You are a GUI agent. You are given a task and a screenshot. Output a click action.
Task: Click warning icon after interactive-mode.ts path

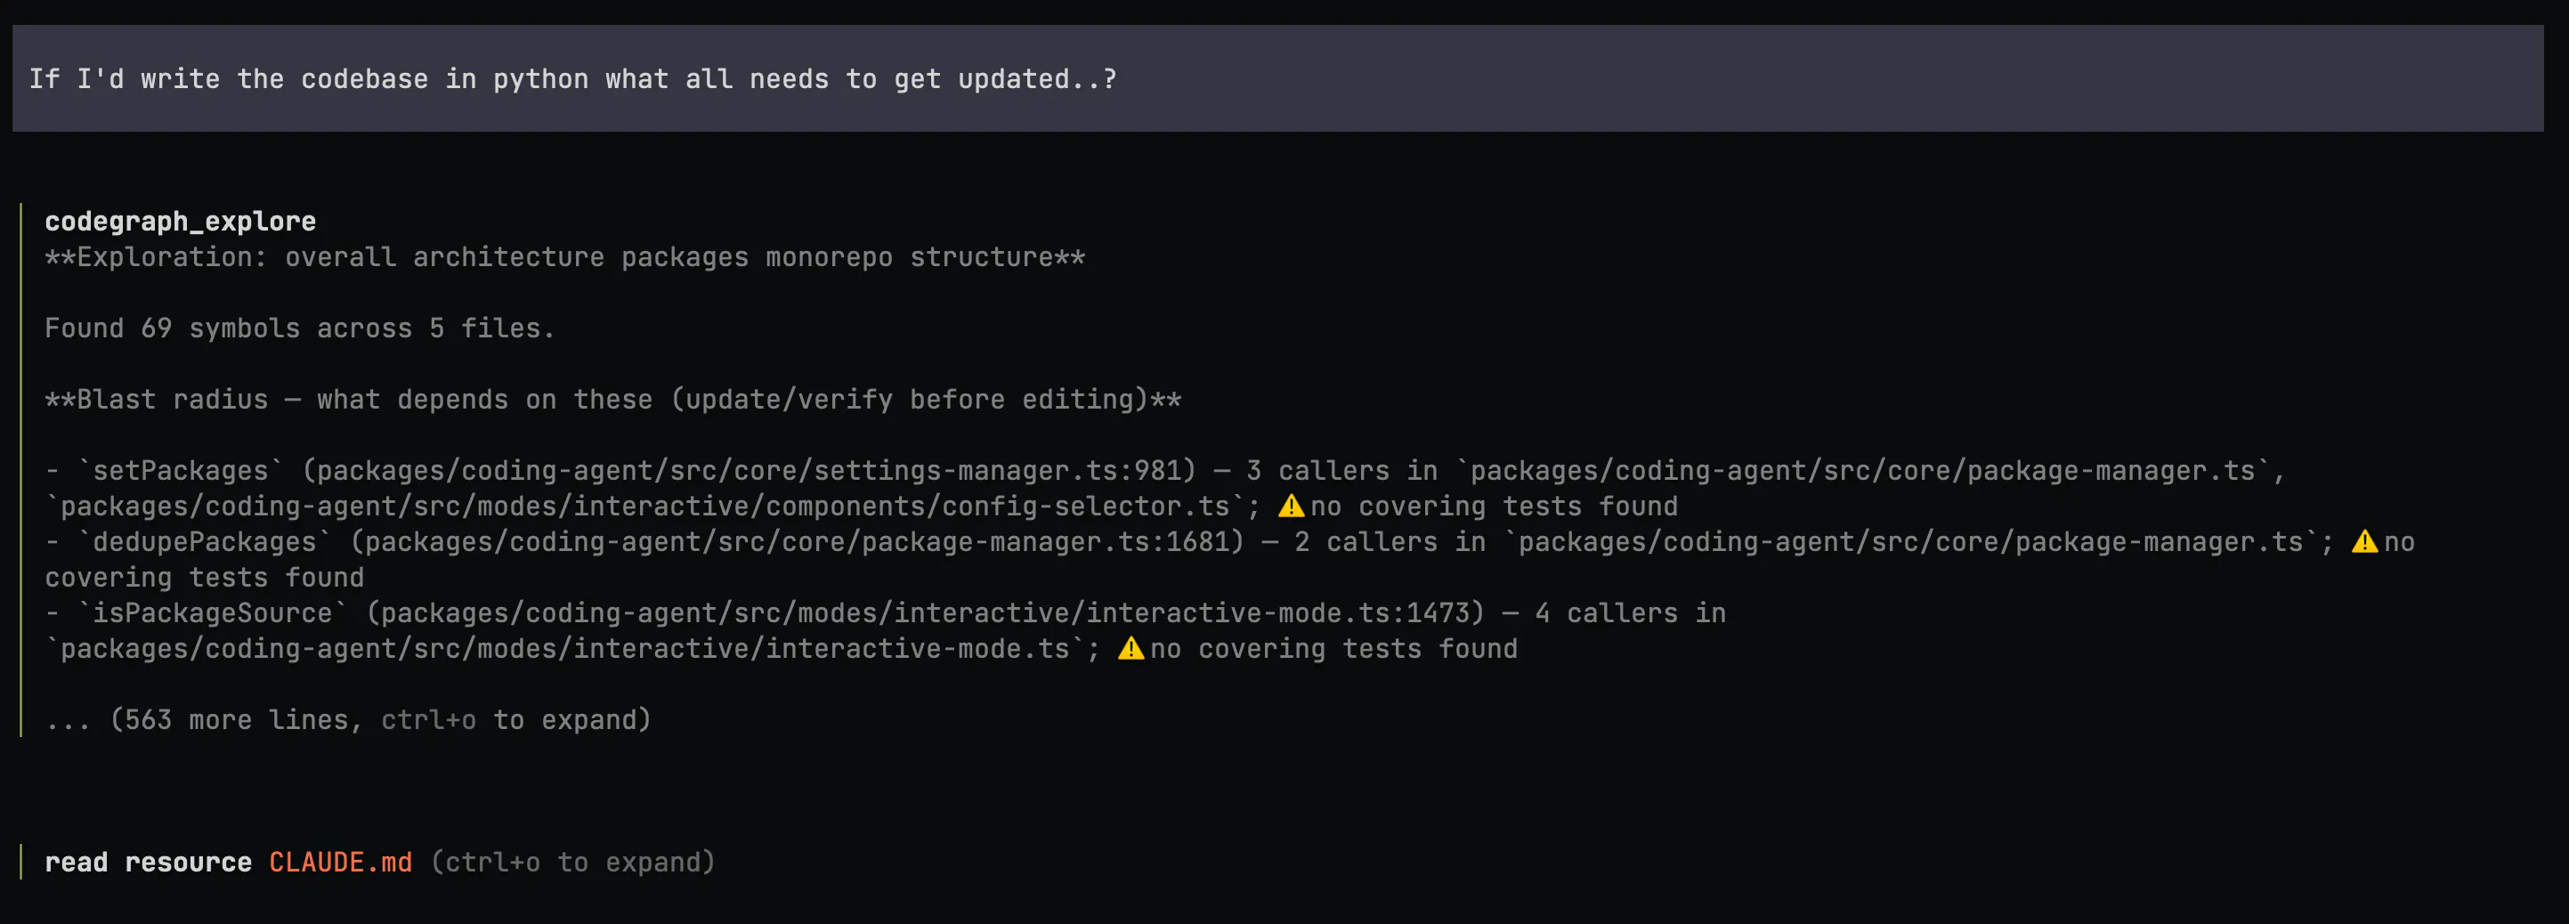(1131, 649)
